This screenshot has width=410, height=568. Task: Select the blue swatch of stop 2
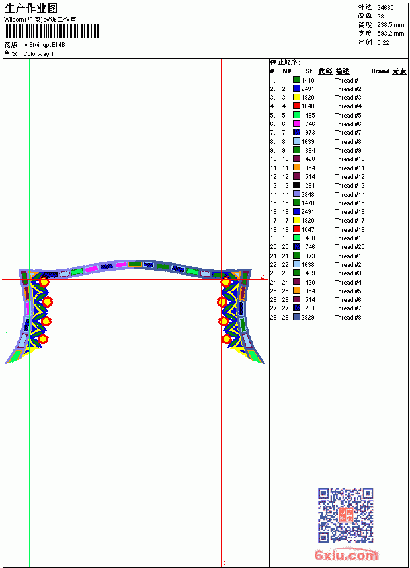(x=296, y=89)
